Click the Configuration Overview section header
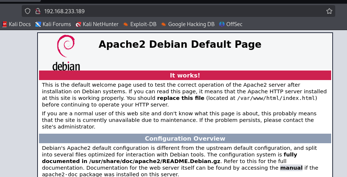The width and height of the screenshot is (347, 177). tap(185, 138)
